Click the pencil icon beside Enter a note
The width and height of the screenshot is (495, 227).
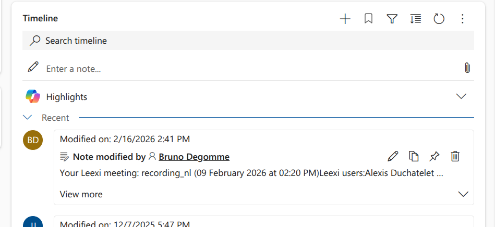33,67
